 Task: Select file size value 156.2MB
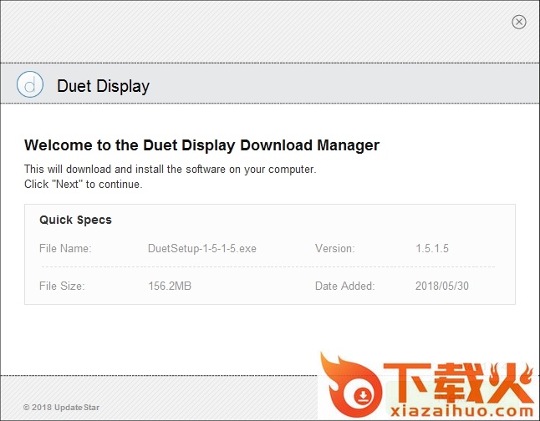(x=170, y=286)
